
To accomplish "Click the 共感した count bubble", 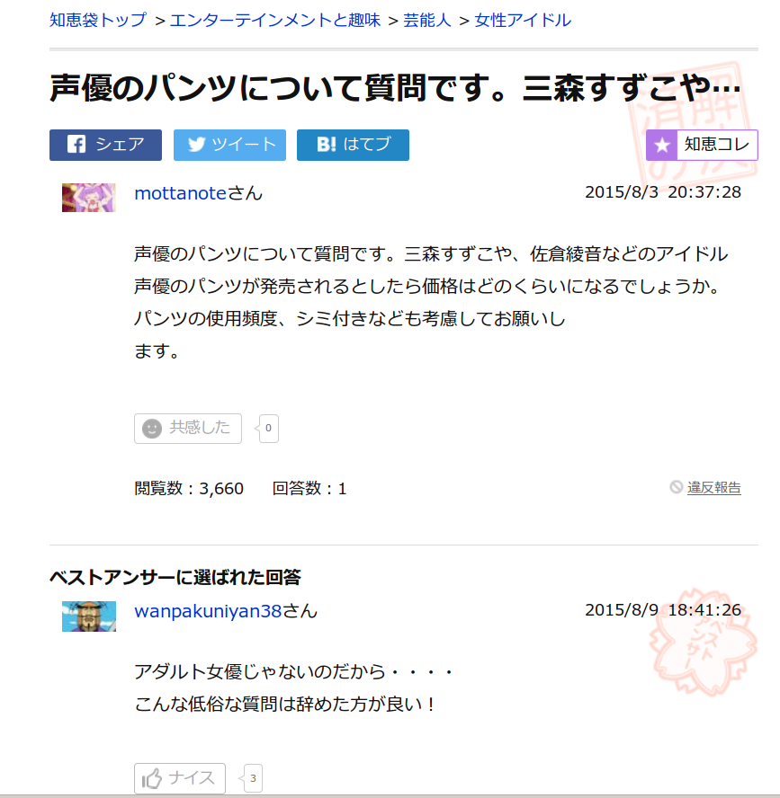I will click(268, 429).
